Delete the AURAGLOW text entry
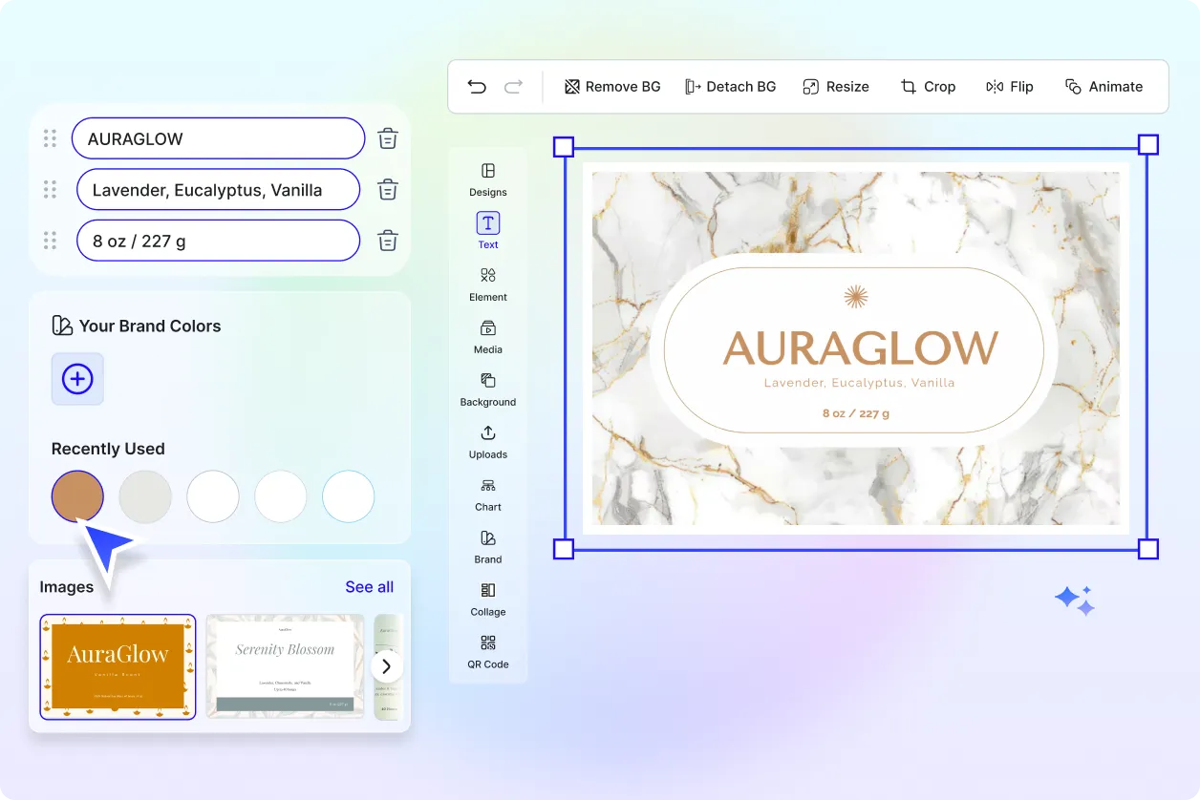The image size is (1200, 800). (x=387, y=137)
